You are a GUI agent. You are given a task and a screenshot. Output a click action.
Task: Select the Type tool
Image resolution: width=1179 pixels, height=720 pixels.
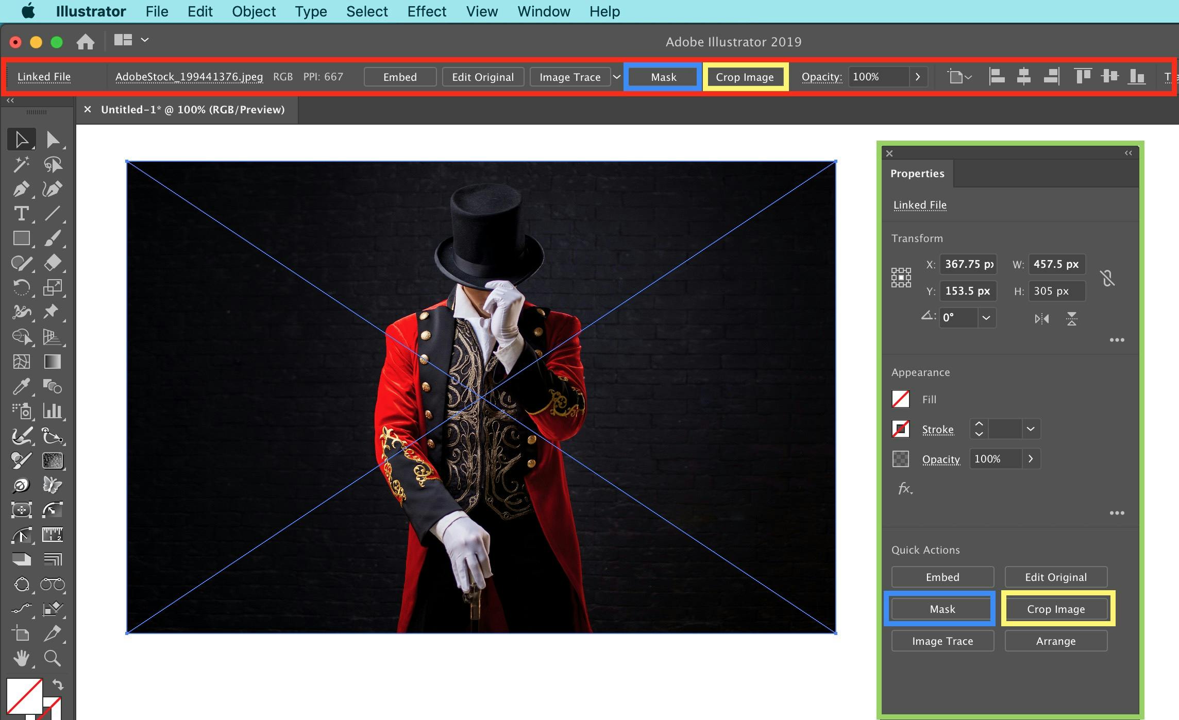coord(21,214)
